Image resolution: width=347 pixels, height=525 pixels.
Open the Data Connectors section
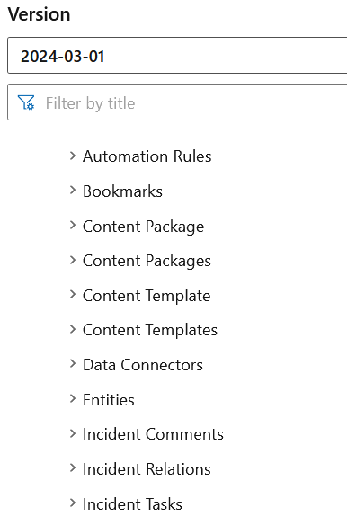[x=143, y=365]
